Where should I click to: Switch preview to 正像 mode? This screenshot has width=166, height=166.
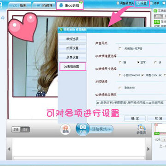(16, 130)
